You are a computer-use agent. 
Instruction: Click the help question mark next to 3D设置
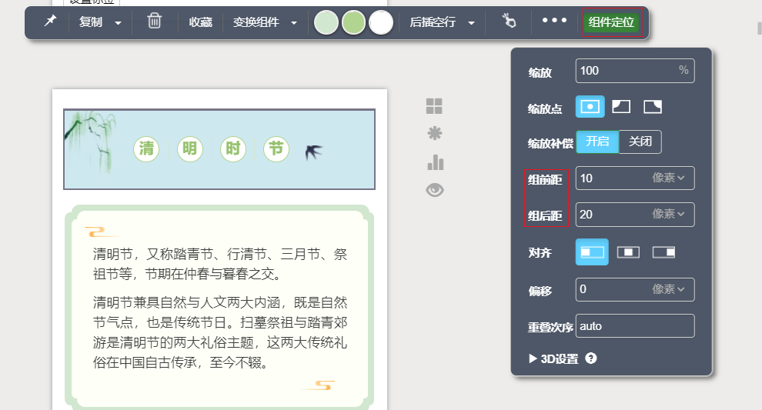click(x=591, y=358)
